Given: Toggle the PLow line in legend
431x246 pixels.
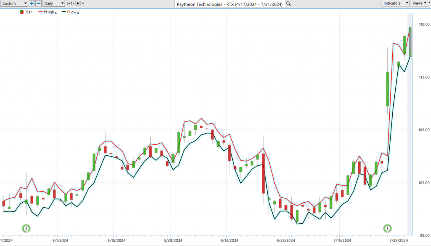Looking at the screenshot, I should pyautogui.click(x=71, y=12).
